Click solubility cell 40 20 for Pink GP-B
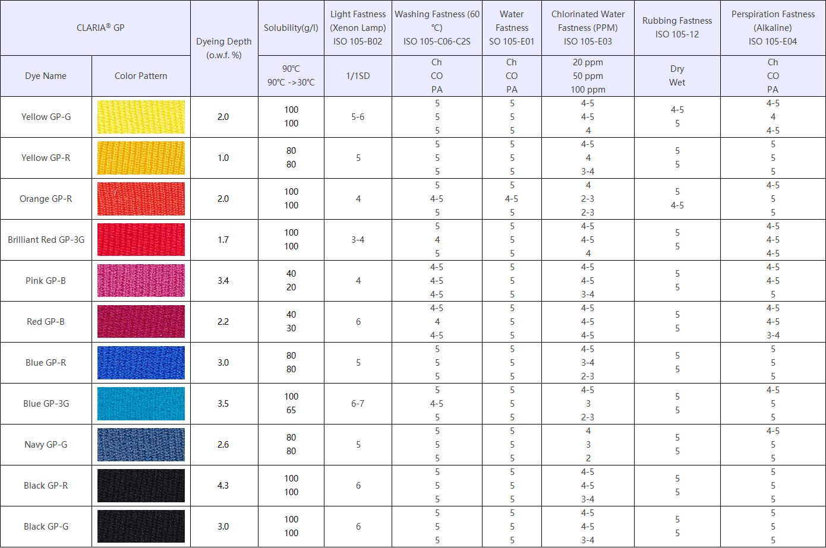826x548 pixels. [x=291, y=281]
